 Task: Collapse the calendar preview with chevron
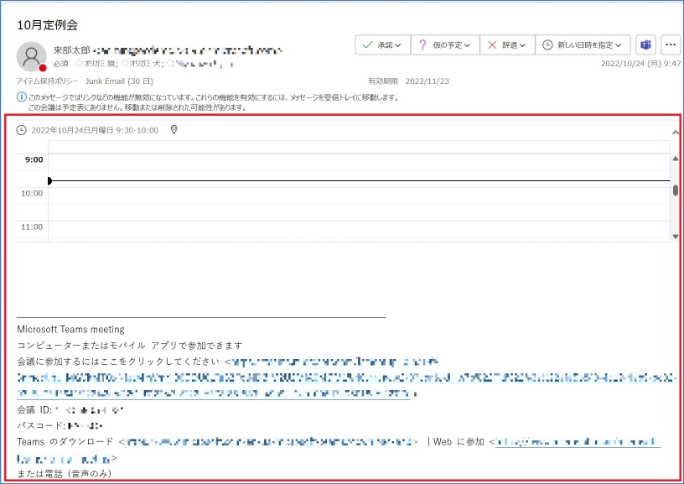click(676, 132)
